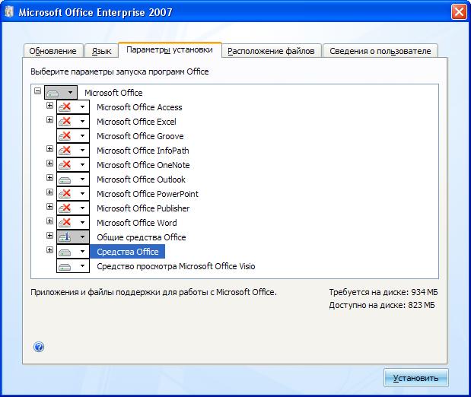This screenshot has height=397, width=471.
Task: Click the Установить button
Action: pyautogui.click(x=415, y=378)
